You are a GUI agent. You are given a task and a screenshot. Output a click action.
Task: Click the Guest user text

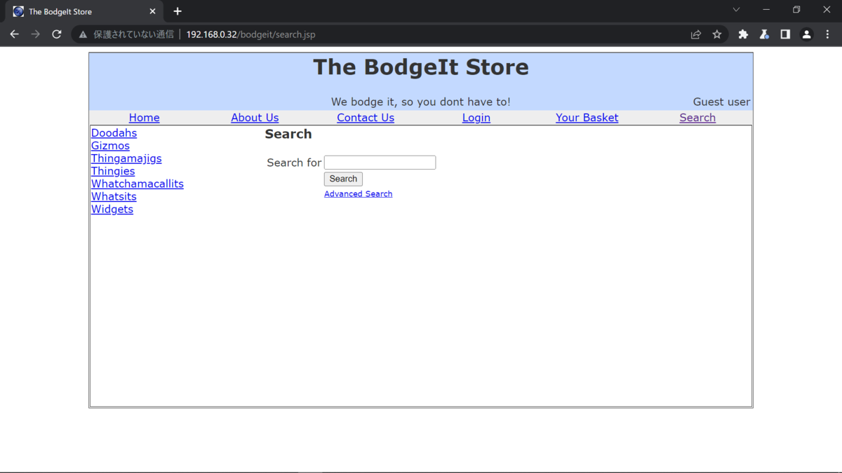tap(721, 102)
